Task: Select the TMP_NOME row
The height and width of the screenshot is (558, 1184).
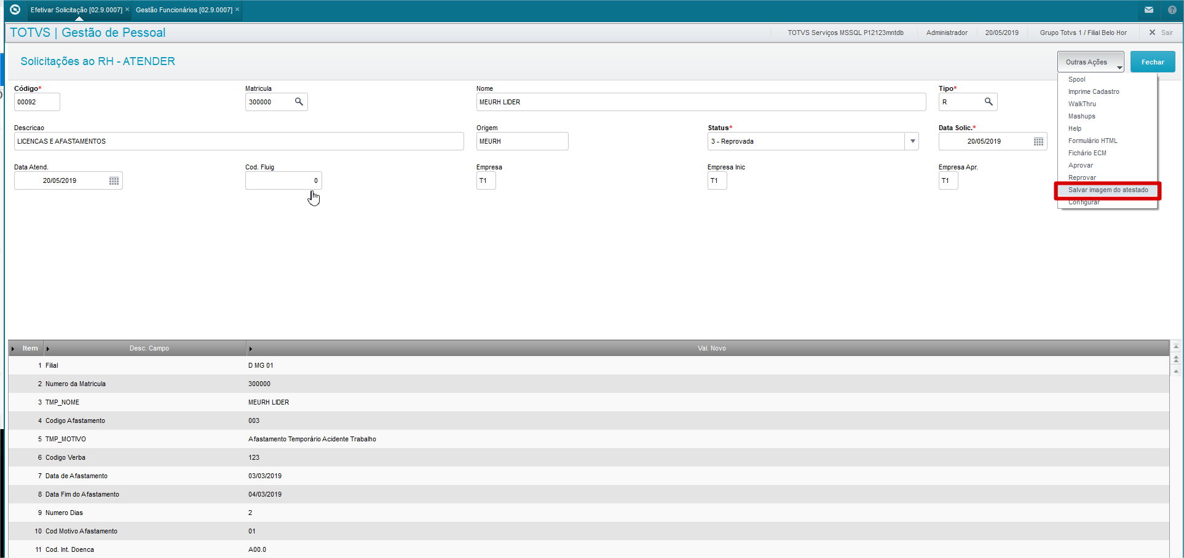Action: click(589, 402)
